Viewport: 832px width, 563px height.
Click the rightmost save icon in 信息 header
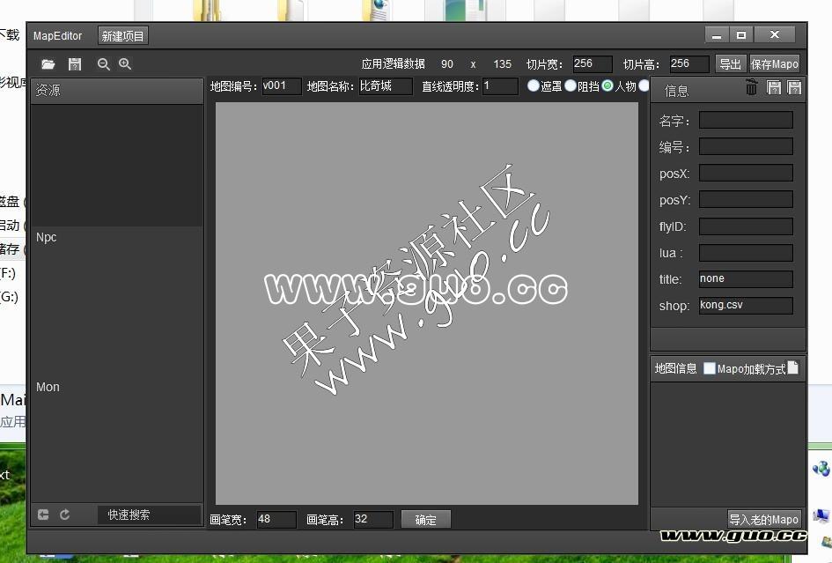794,87
